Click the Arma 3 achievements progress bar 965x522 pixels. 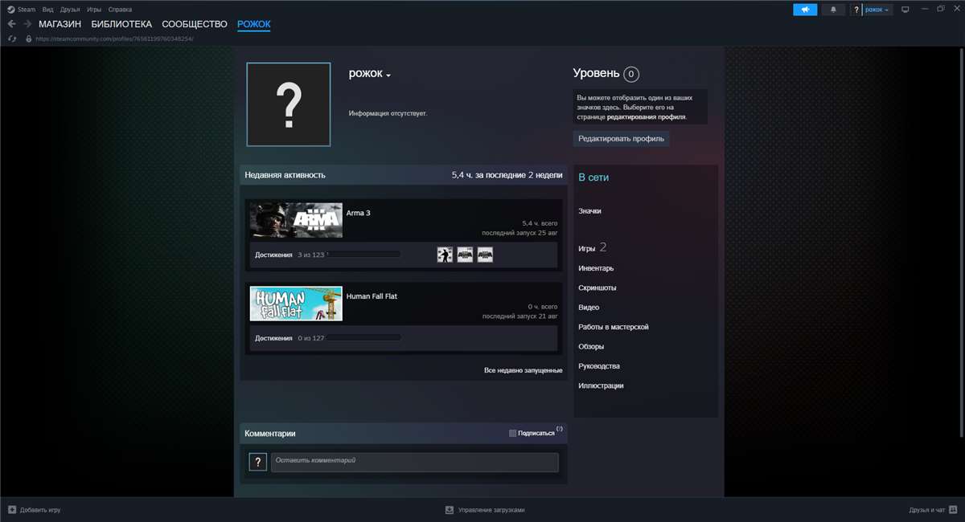[366, 255]
